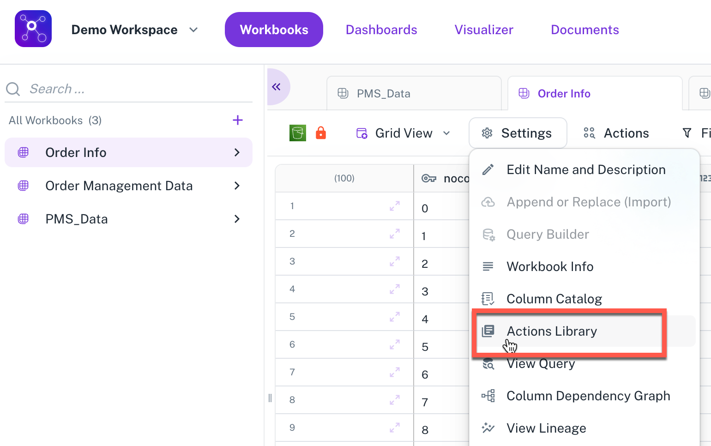Expand the PMS_Data workbook in sidebar
The image size is (711, 446).
237,219
